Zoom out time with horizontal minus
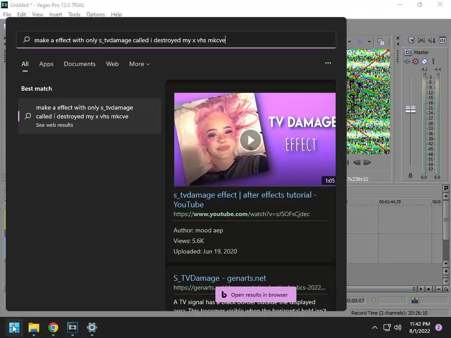The height and width of the screenshot is (338, 451). 438,289
